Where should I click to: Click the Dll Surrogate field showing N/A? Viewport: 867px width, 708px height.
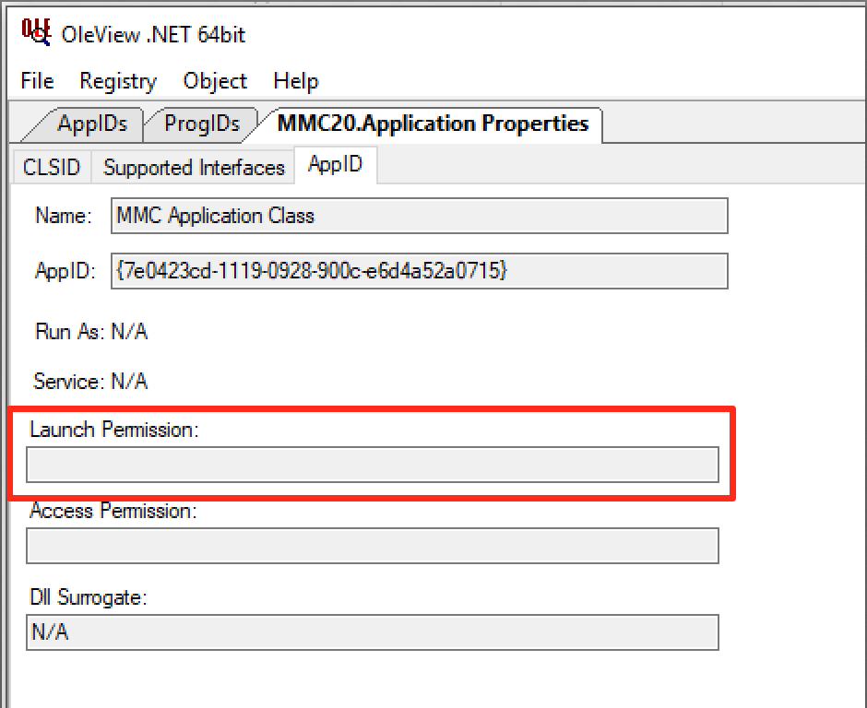(372, 632)
